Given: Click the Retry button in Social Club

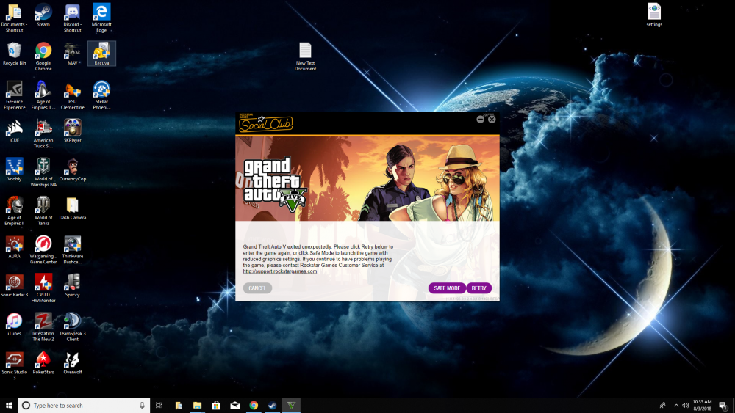Looking at the screenshot, I should [x=478, y=288].
